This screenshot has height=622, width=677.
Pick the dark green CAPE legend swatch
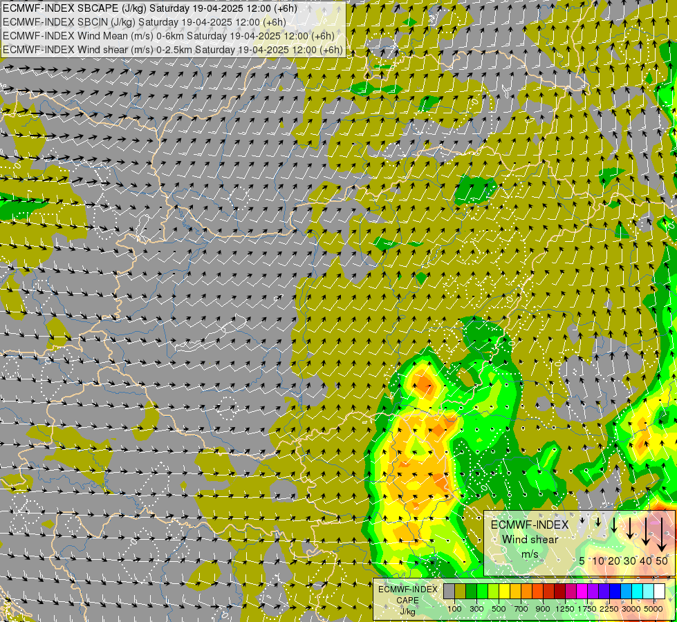coord(472,592)
